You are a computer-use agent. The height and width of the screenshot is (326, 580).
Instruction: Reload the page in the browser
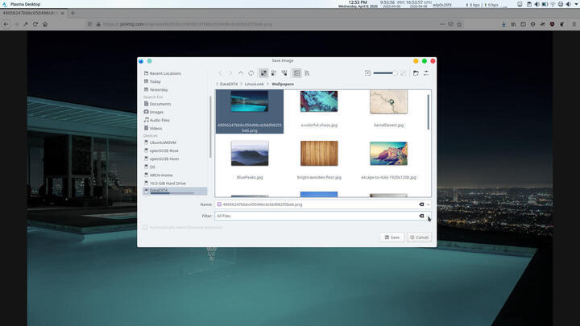point(35,24)
